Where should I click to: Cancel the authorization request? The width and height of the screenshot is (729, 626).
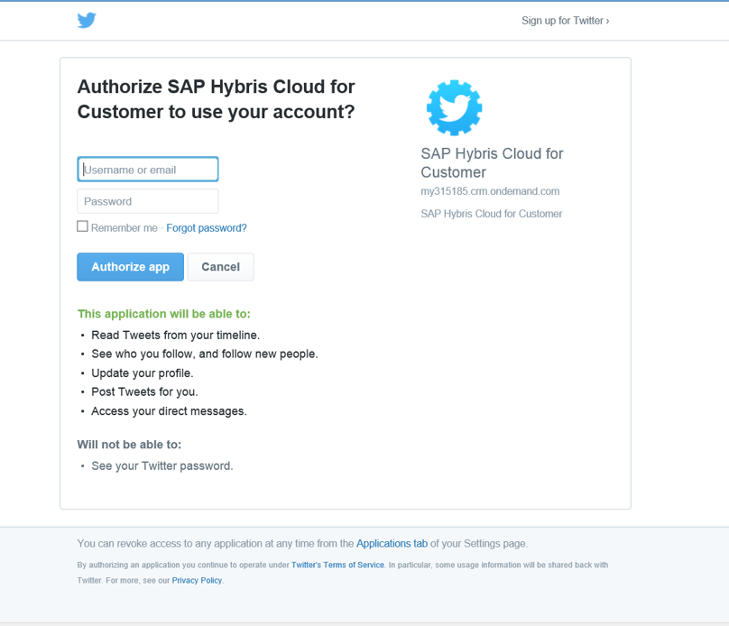tap(220, 267)
